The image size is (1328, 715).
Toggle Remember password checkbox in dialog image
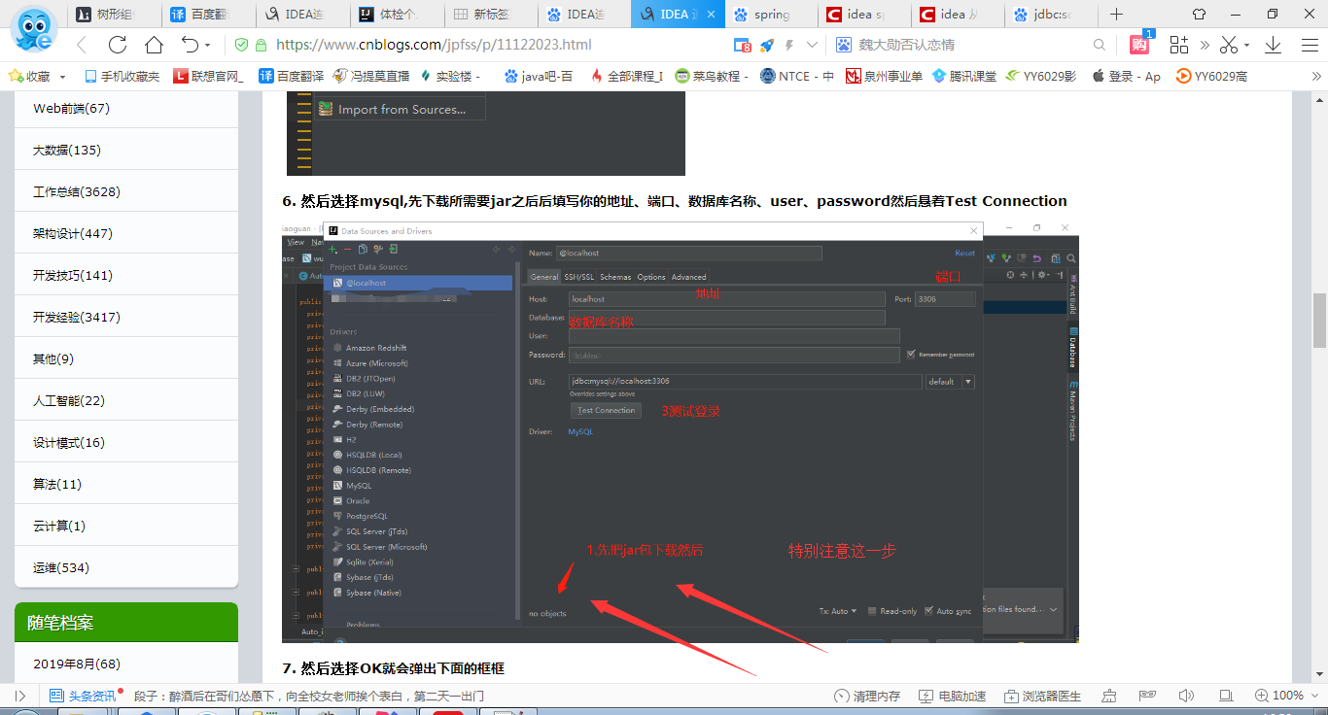click(911, 355)
